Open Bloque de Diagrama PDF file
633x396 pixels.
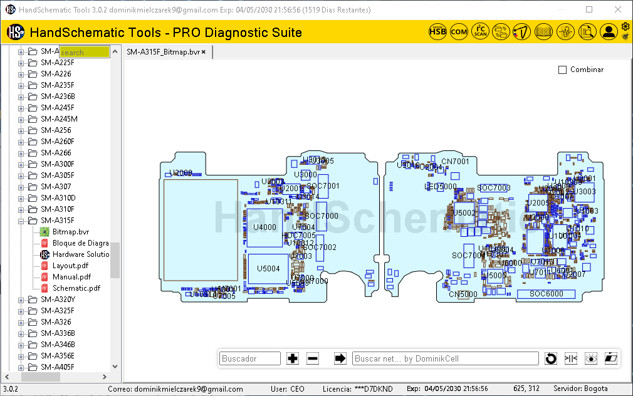coord(81,243)
